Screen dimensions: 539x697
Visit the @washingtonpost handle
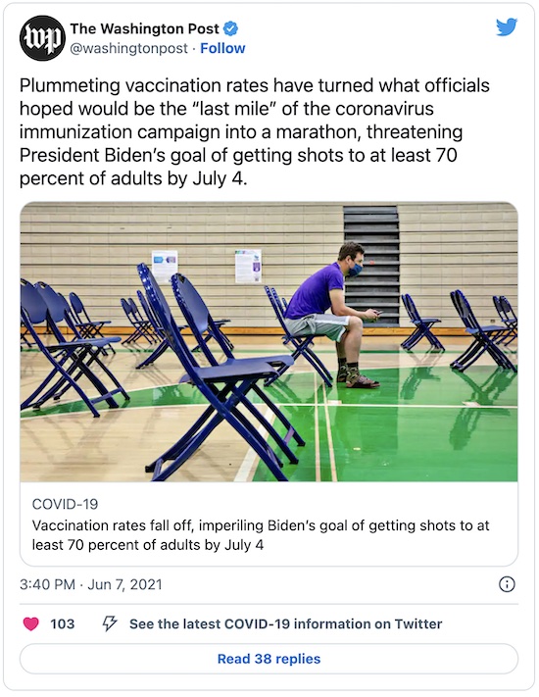pos(129,48)
